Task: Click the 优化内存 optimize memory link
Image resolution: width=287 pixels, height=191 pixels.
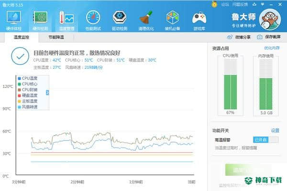Action: [272, 48]
